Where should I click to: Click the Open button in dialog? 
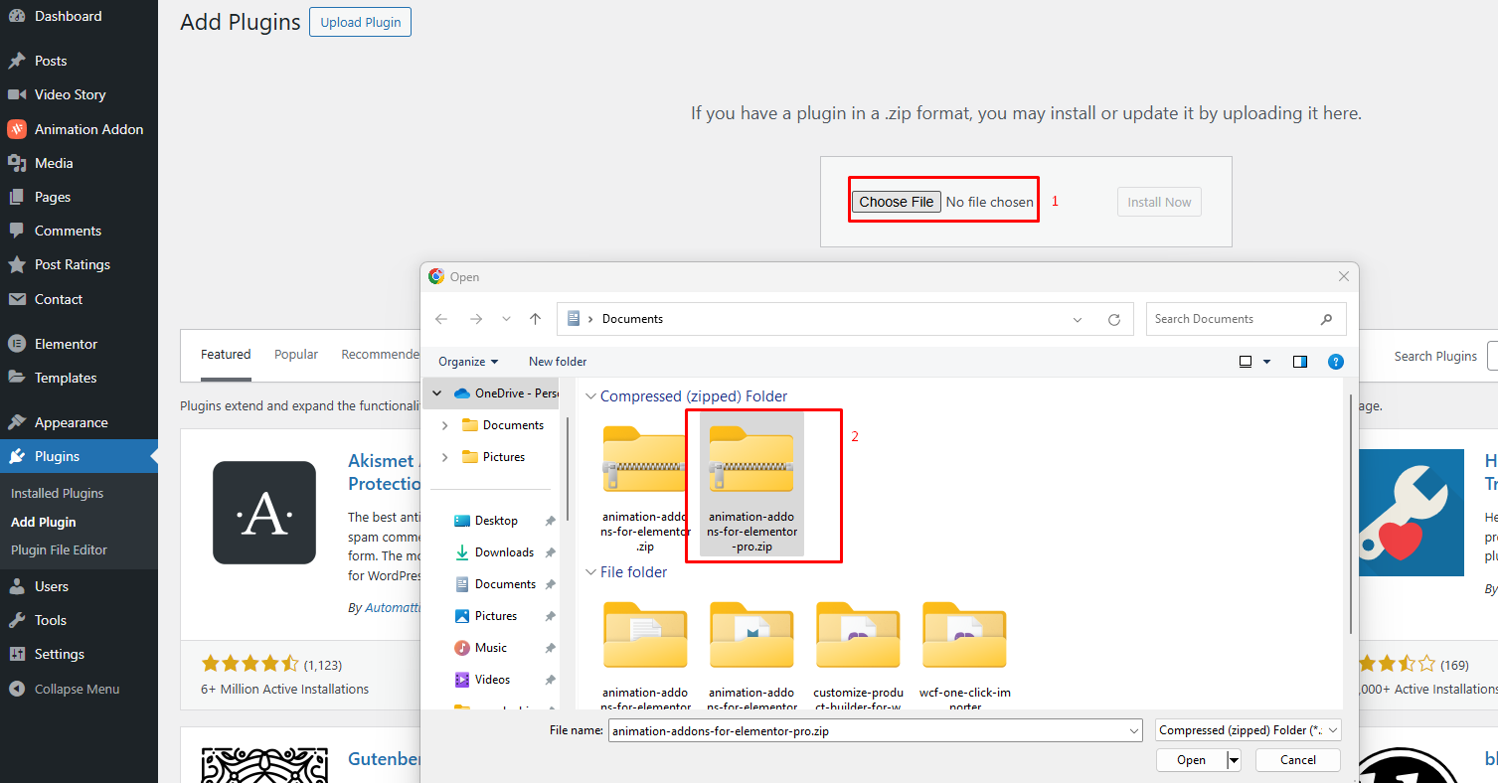pyautogui.click(x=1192, y=760)
